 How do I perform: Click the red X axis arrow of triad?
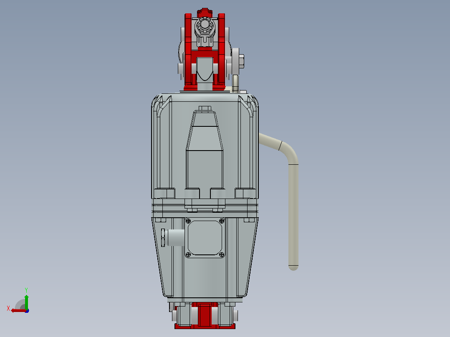click(18, 311)
